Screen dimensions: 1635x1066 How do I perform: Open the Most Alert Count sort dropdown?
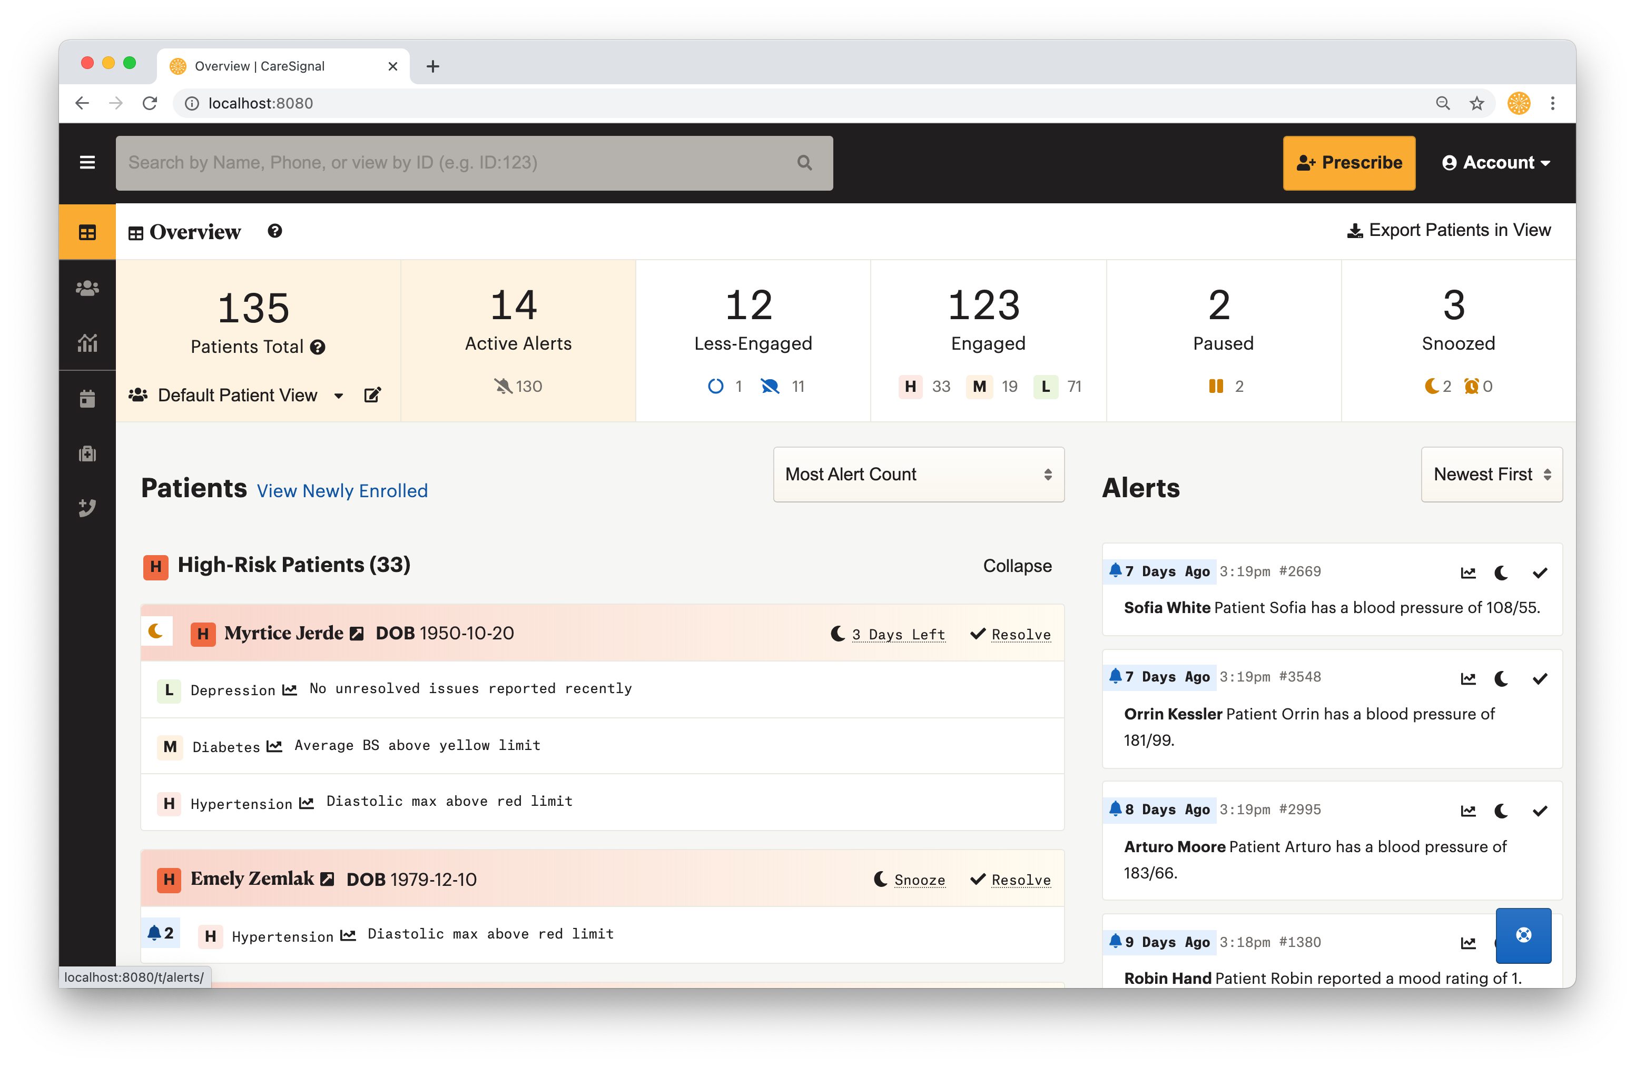[919, 474]
